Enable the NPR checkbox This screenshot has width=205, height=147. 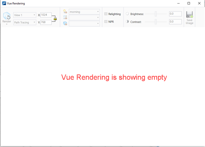(x=106, y=22)
